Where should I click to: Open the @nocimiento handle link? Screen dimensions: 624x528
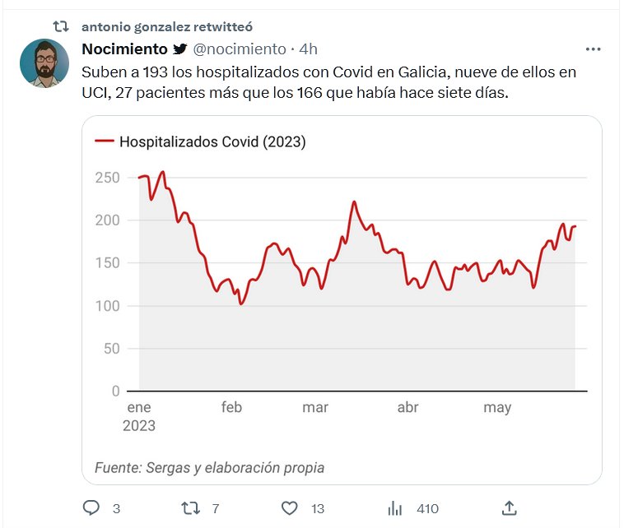point(240,49)
